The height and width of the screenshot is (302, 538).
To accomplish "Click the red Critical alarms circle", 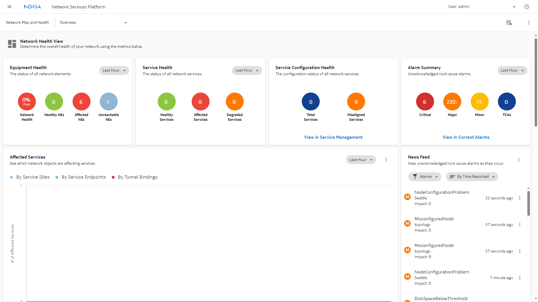I will point(425,102).
